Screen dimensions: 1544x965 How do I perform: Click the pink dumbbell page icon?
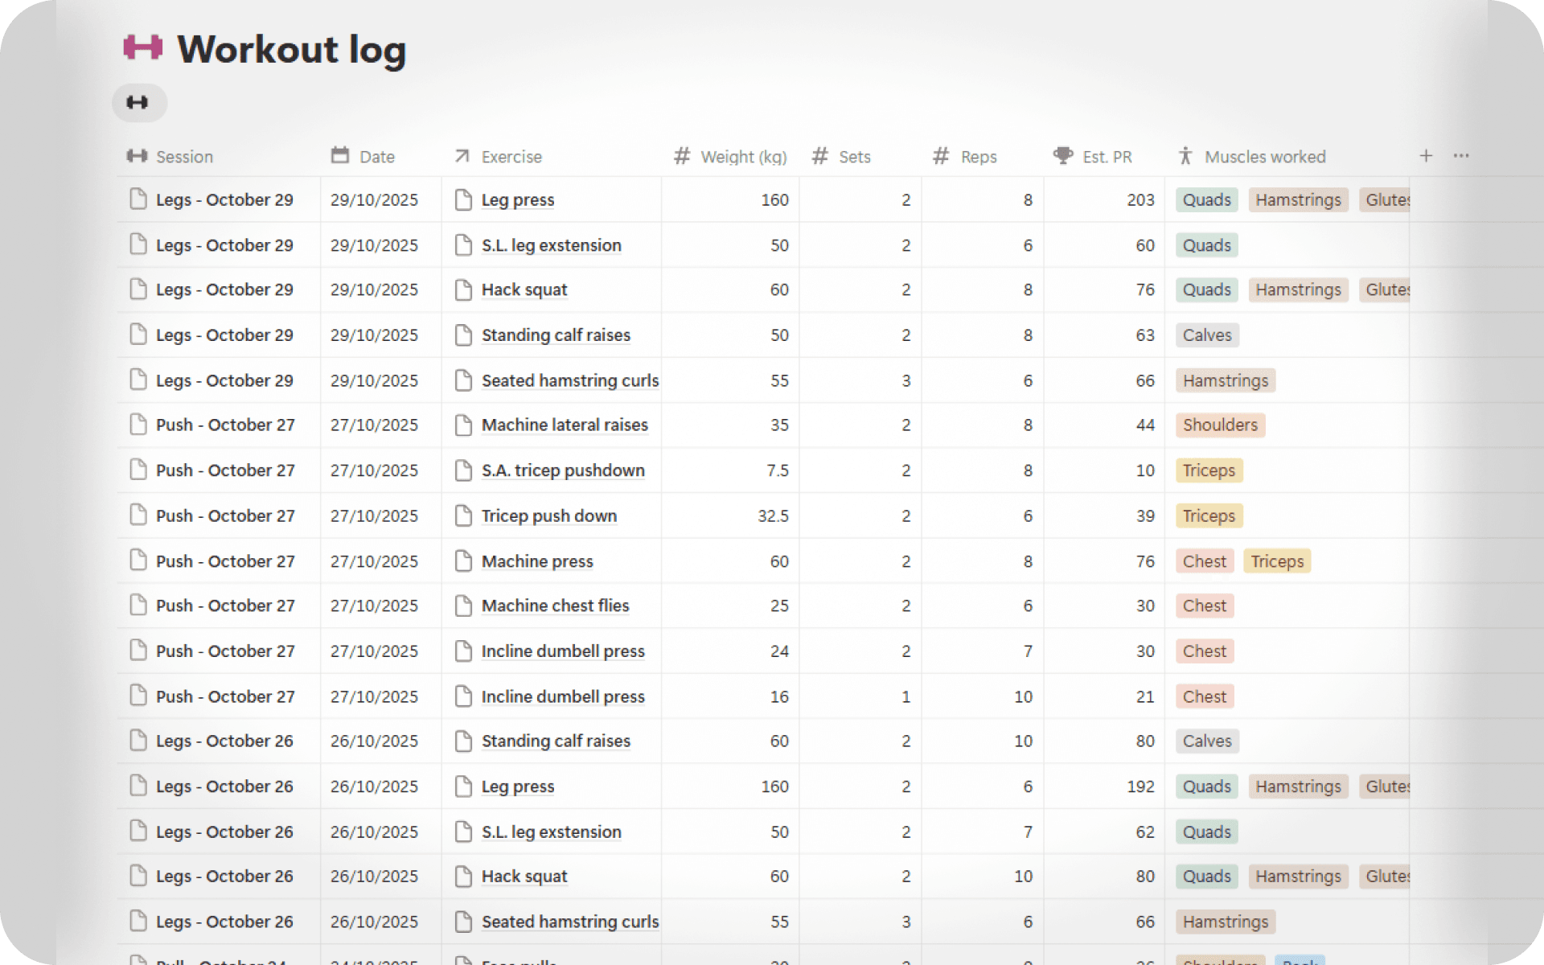tap(142, 48)
